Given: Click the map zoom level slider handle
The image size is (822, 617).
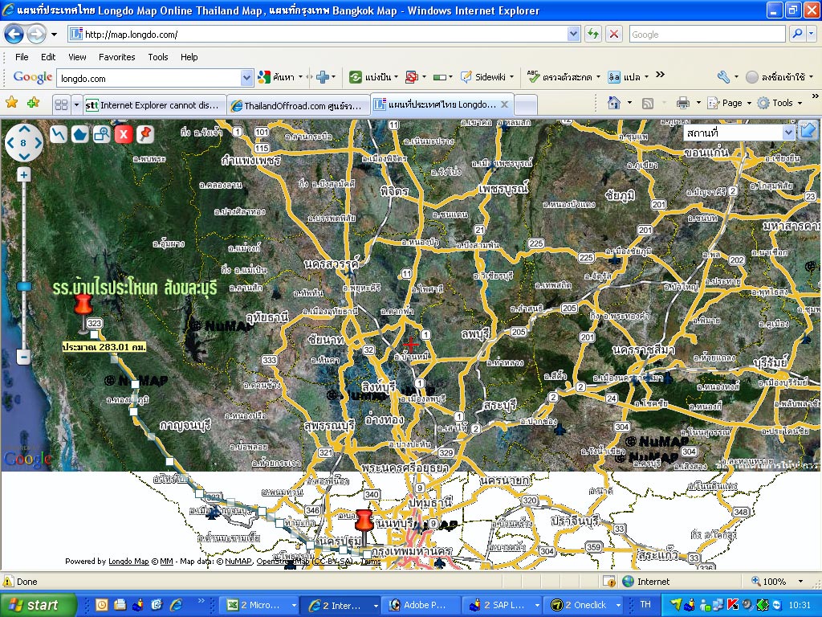Looking at the screenshot, I should click(24, 286).
